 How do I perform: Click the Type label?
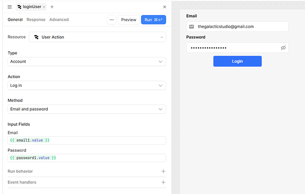click(12, 53)
